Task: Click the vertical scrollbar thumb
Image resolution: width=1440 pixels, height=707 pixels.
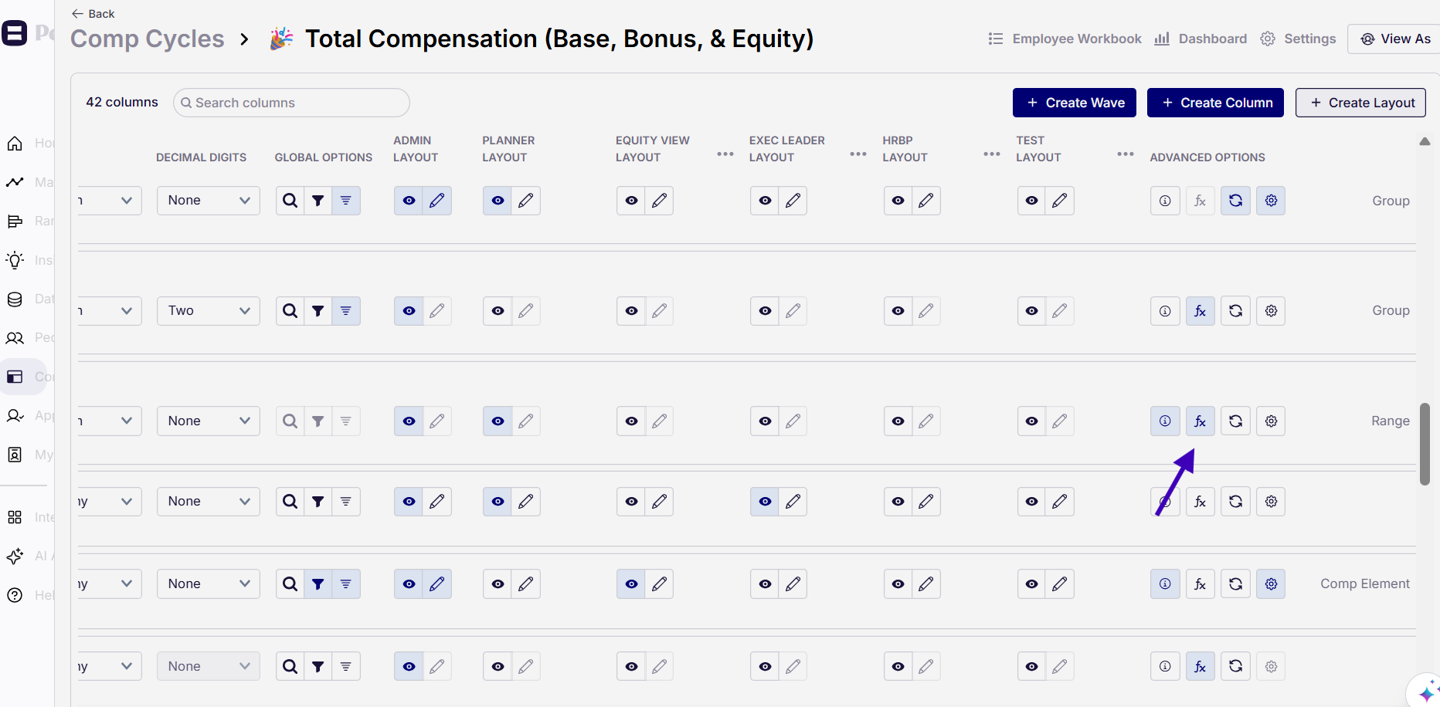Action: coord(1425,444)
